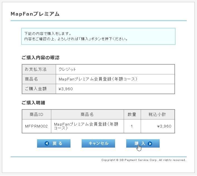The height and width of the screenshot is (176, 197).
Task: Click the キャンセル button
Action: pos(98,143)
